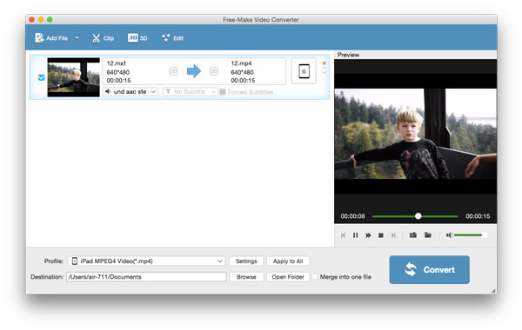Click the Add File toolbar button
The width and height of the screenshot is (522, 330).
click(x=51, y=38)
